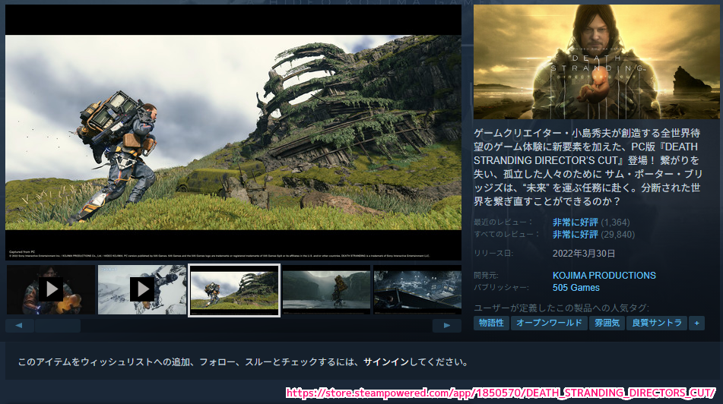Click the サインイン sign-in link
723x404 pixels.
tap(386, 362)
